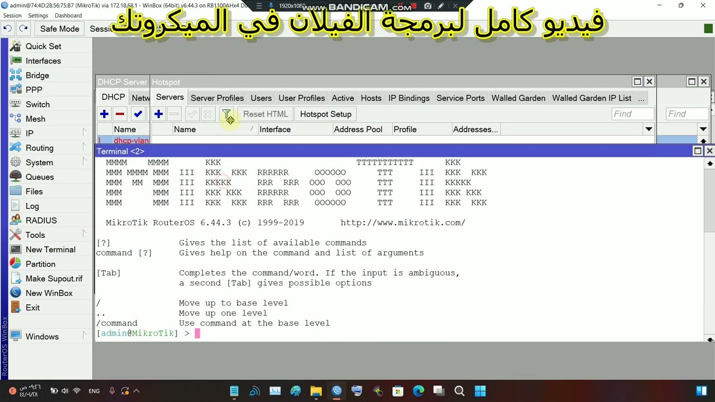Viewport: 715px width, 402px height.
Task: Open Session menu
Action: click(12, 16)
